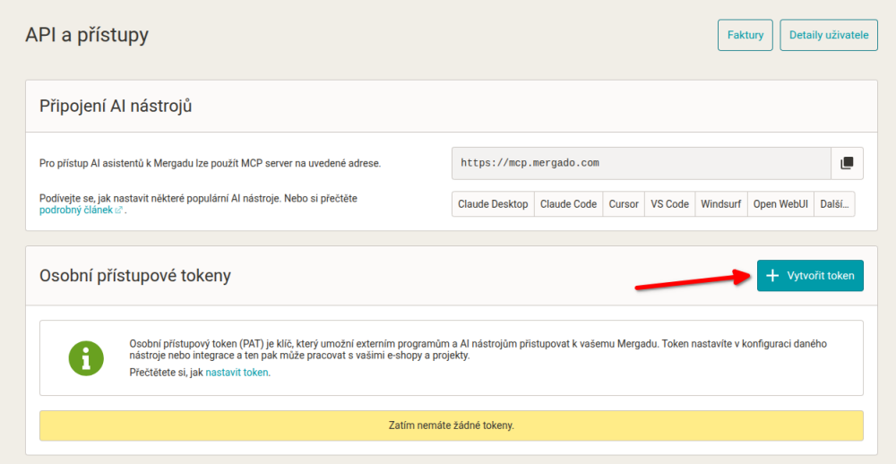Click the https://mcp.mergado.com address field

642,163
